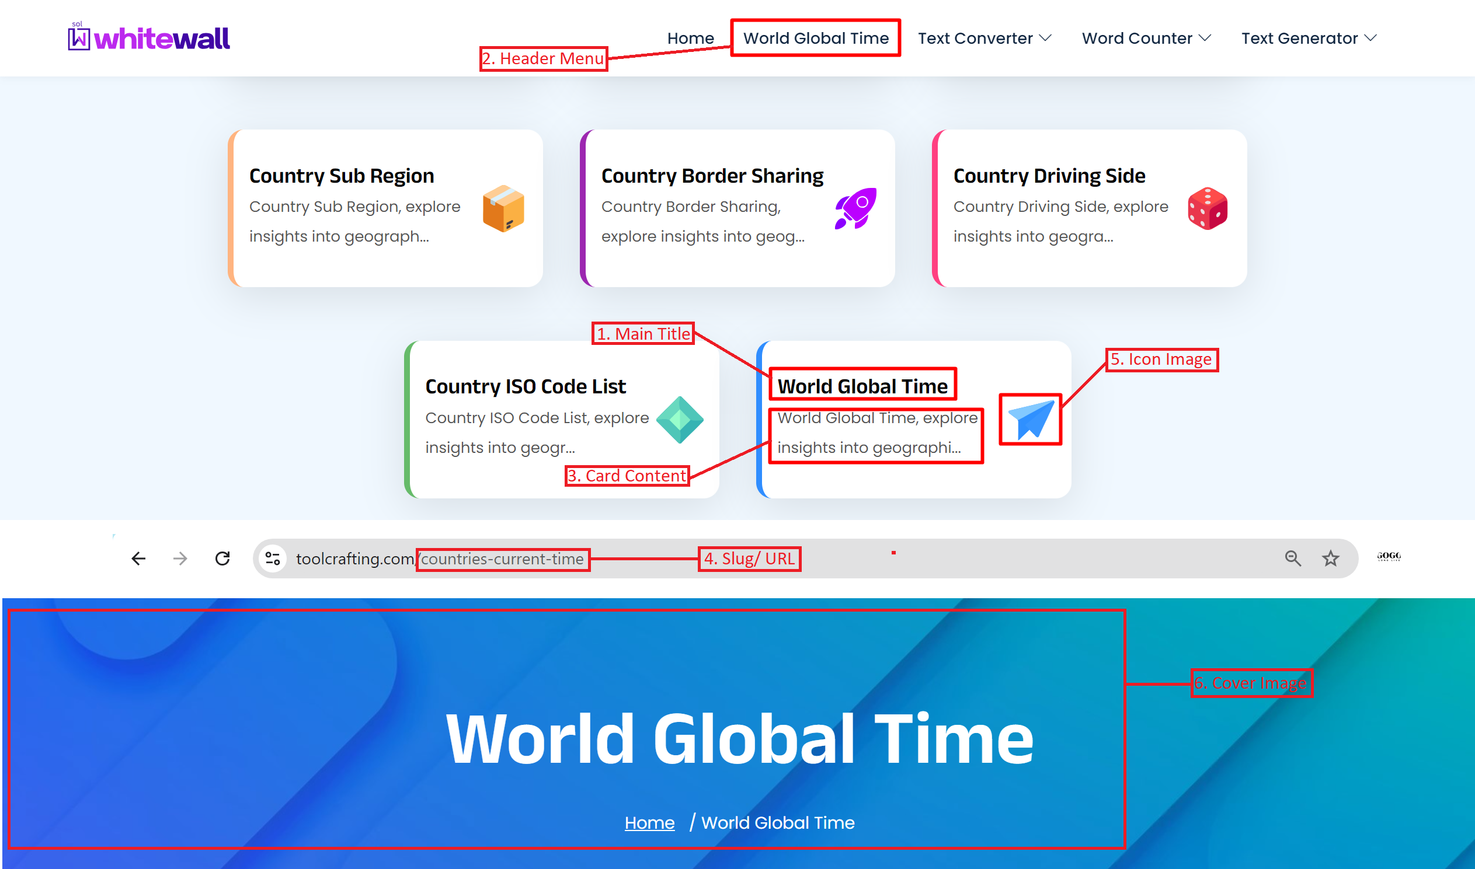Screen dimensions: 1475x869
Task: Reload the page with refresh icon
Action: (x=222, y=559)
